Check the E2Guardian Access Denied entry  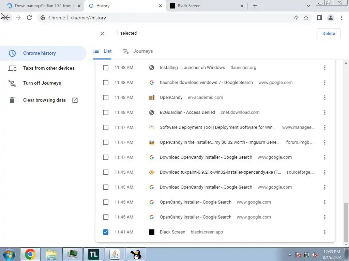106,112
